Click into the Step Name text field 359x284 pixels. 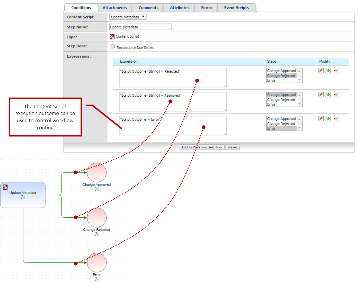[141, 27]
